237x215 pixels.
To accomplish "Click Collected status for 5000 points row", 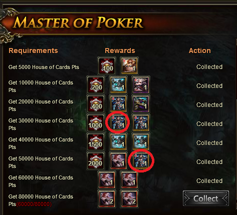I will [x=209, y=67].
